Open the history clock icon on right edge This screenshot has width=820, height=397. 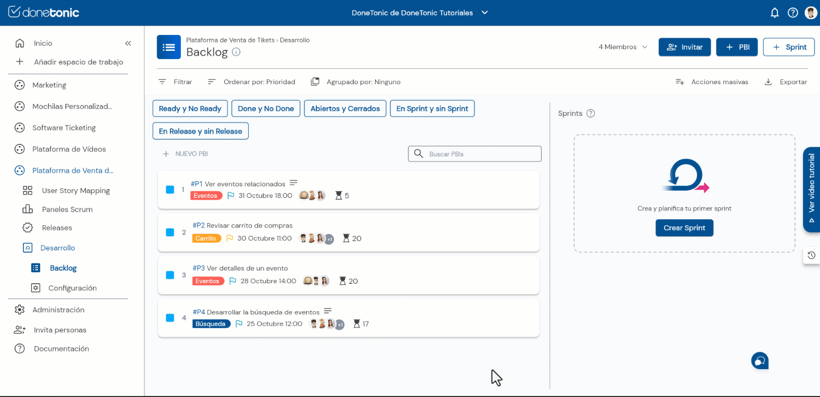point(811,255)
